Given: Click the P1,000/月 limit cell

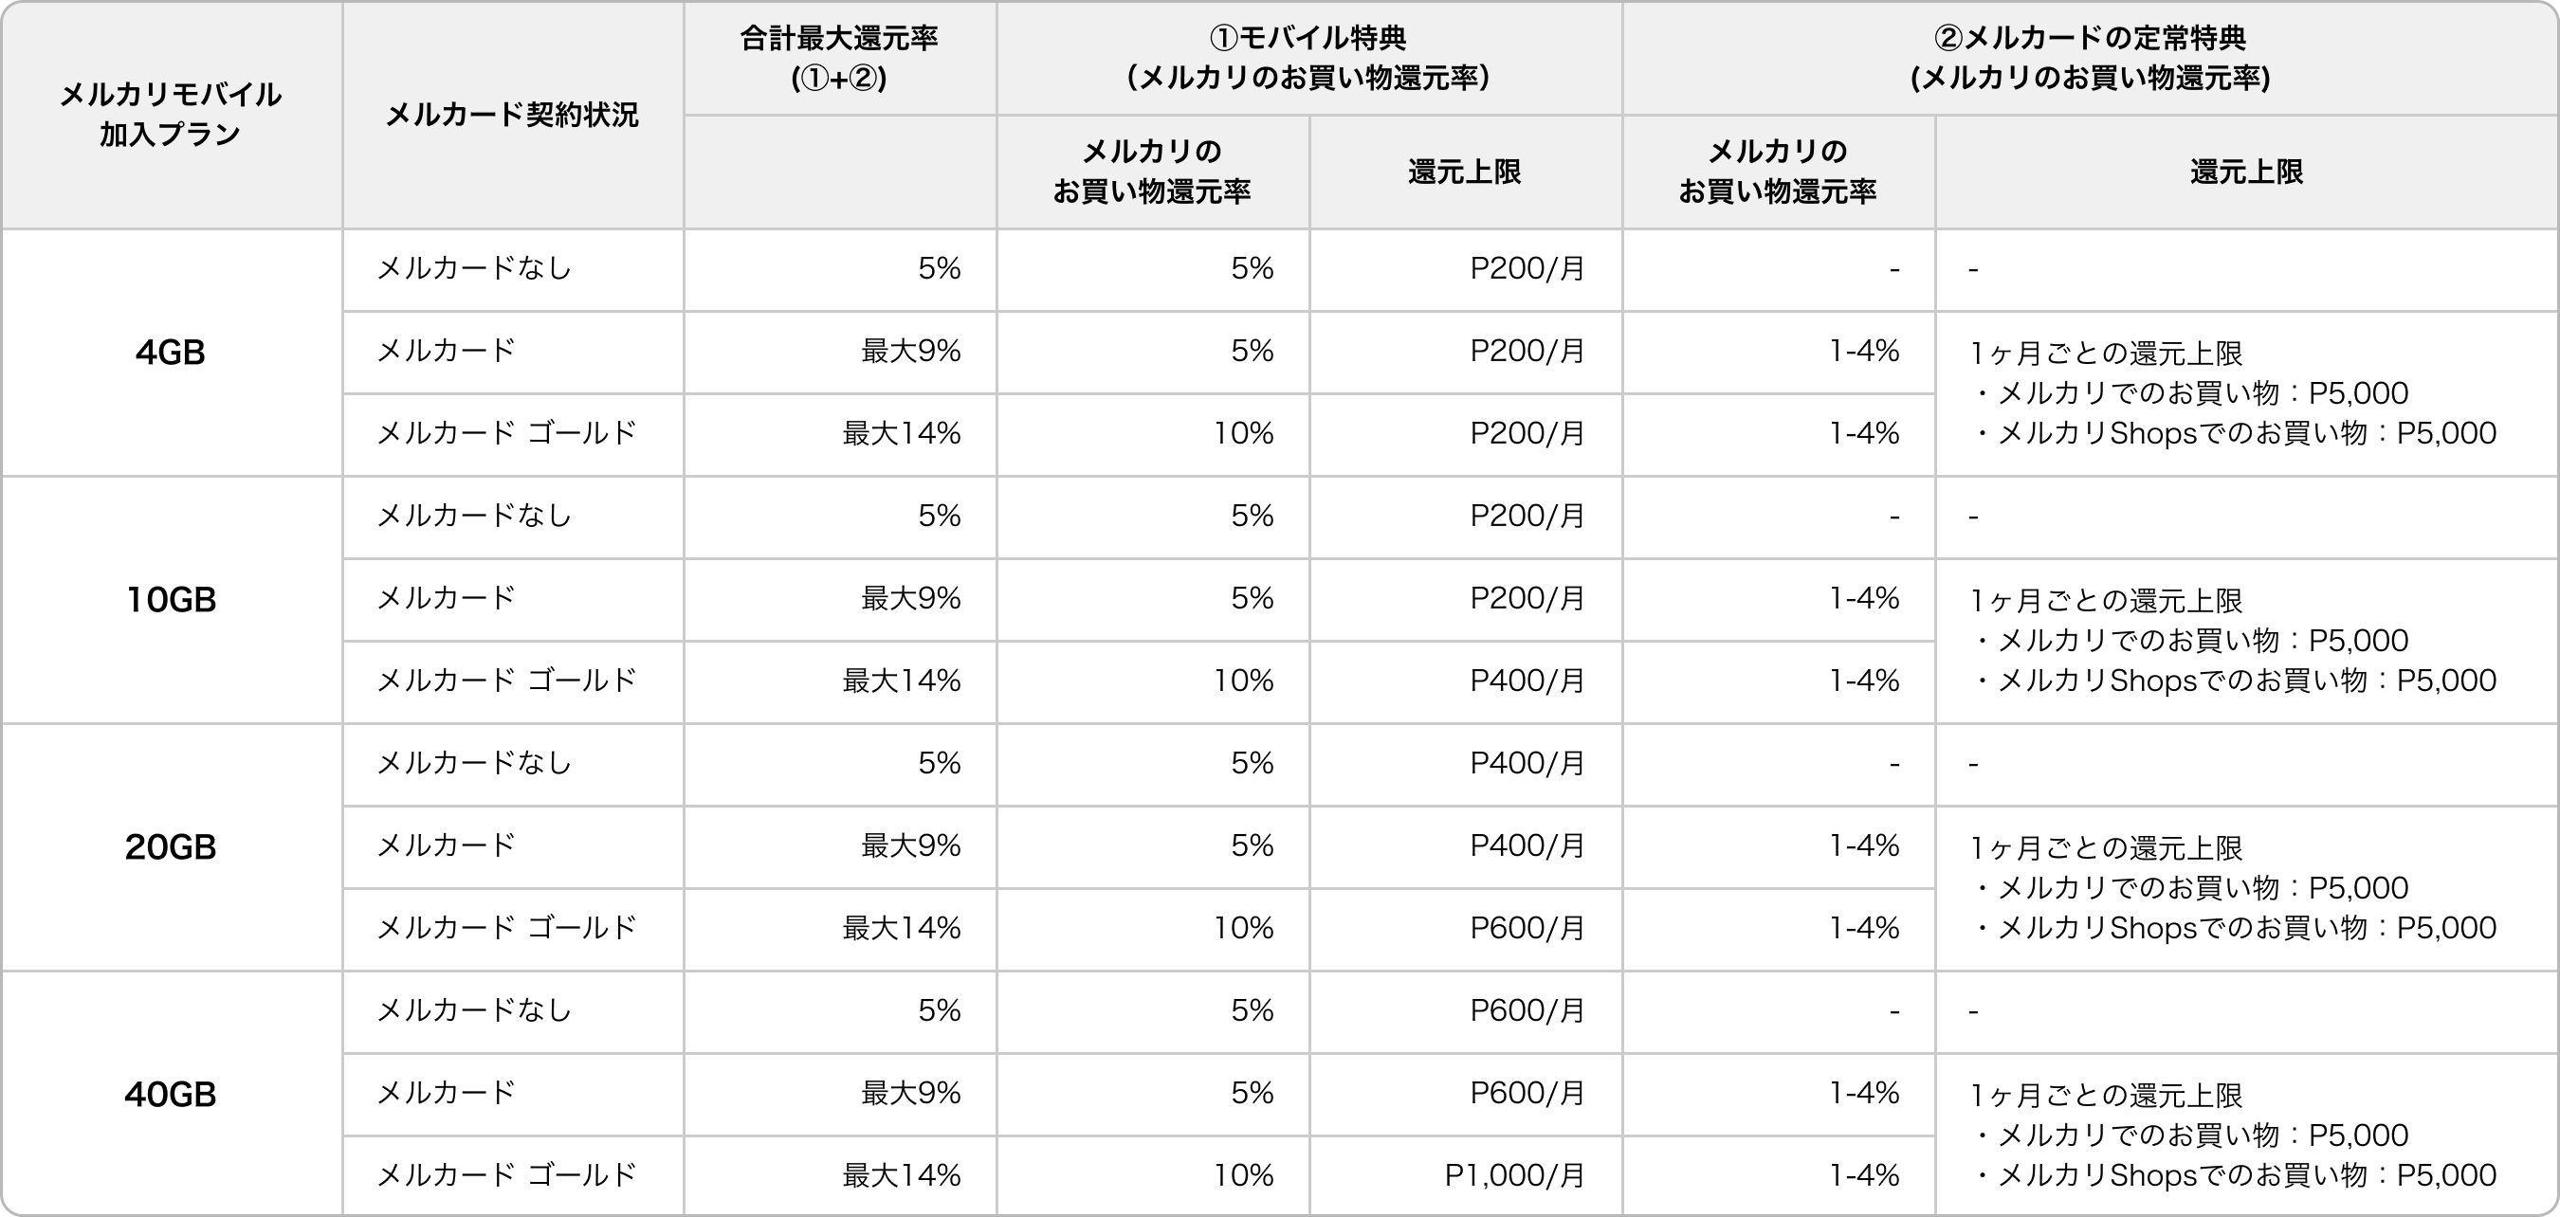Looking at the screenshot, I should point(1514,1176).
